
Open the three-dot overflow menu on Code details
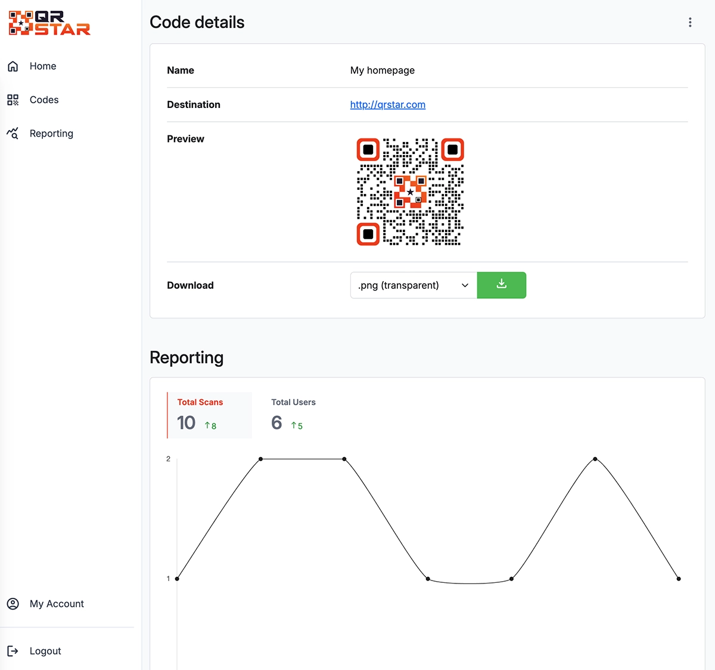(x=689, y=22)
